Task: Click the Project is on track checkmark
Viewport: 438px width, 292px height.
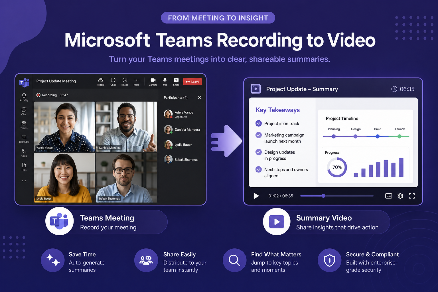Action: point(259,123)
